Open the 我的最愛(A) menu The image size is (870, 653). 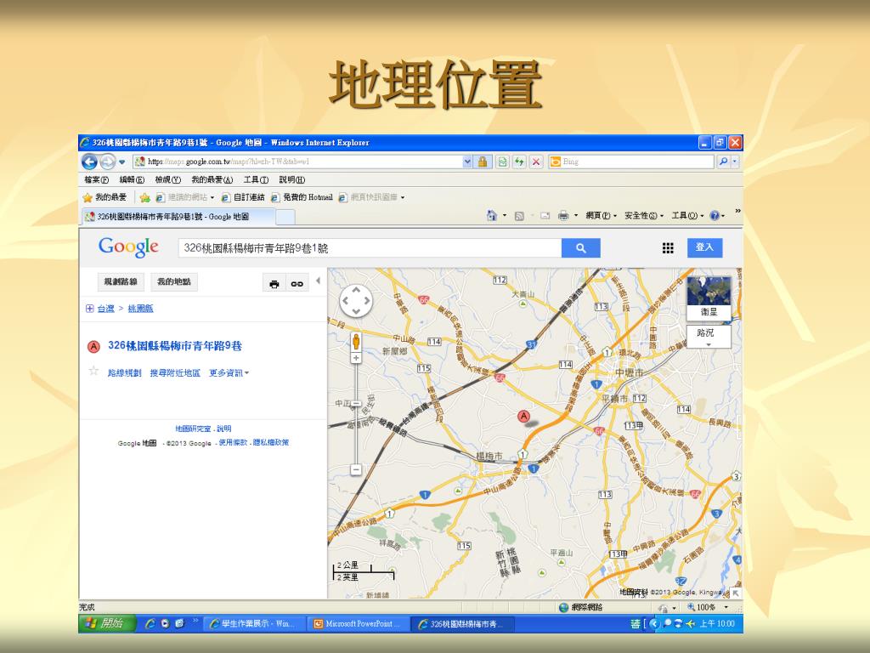pos(212,180)
